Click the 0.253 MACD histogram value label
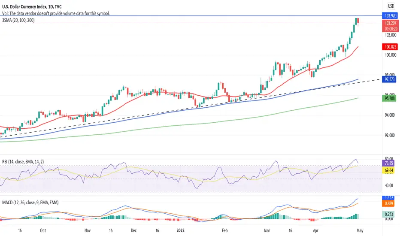400x236 pixels. [x=389, y=214]
